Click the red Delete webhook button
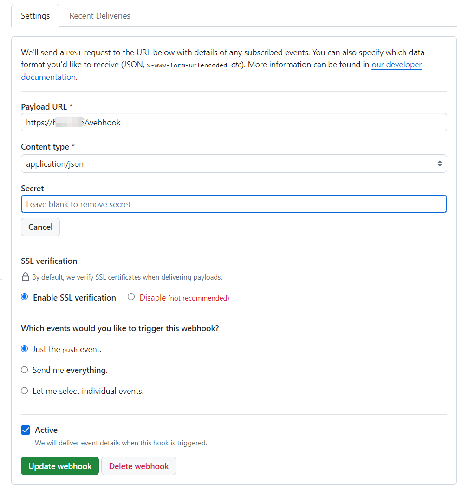The width and height of the screenshot is (469, 490). tap(138, 466)
